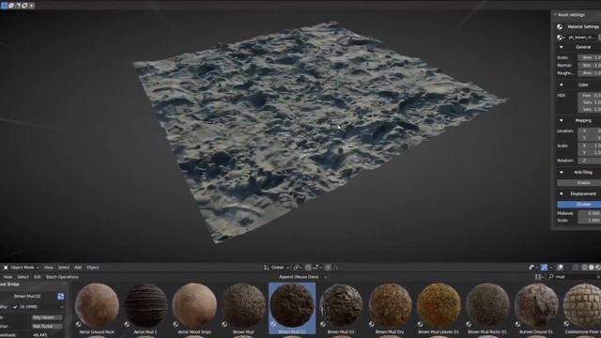Click material icon under Aerial Ground Rock
This screenshot has width=601, height=338.
point(78,324)
